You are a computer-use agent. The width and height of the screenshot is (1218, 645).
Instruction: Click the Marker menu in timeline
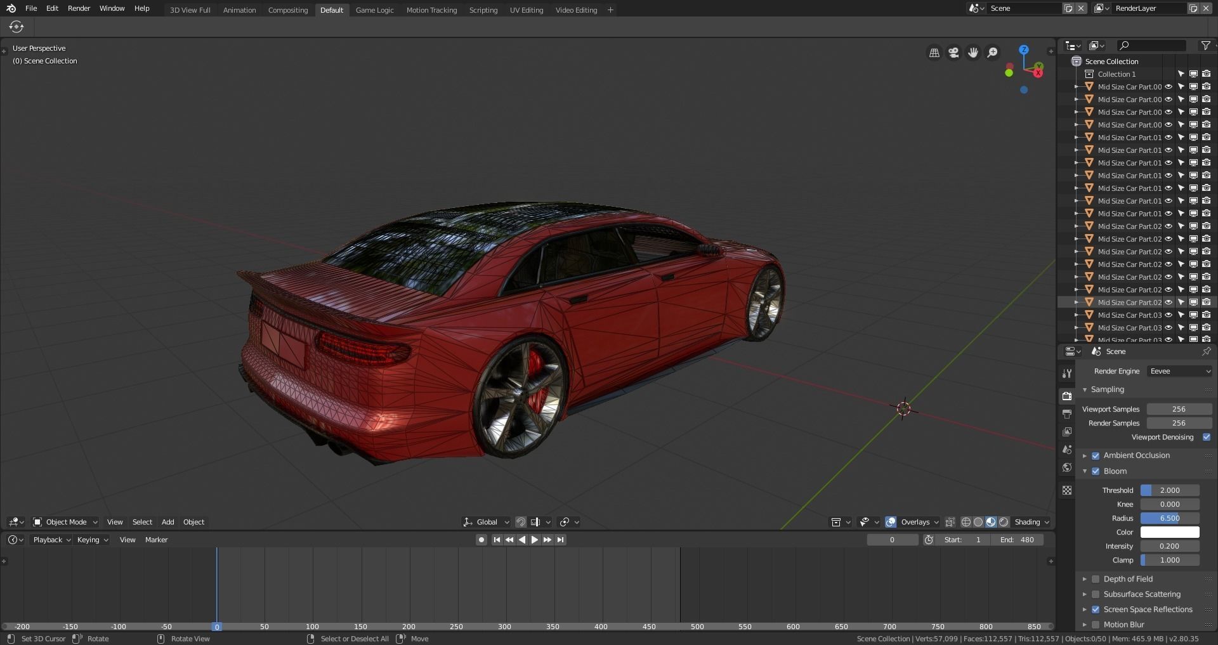[x=156, y=540]
